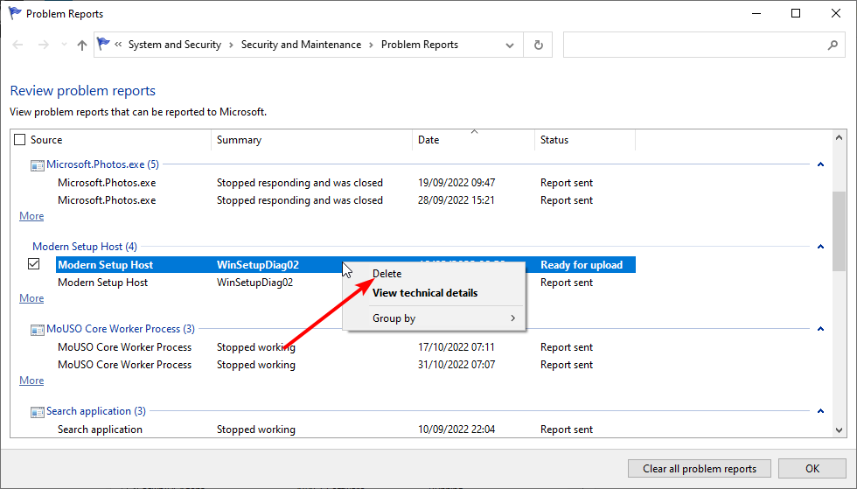Select Photos report dated 28/09/2022 15:21
The height and width of the screenshot is (489, 857).
pos(345,200)
